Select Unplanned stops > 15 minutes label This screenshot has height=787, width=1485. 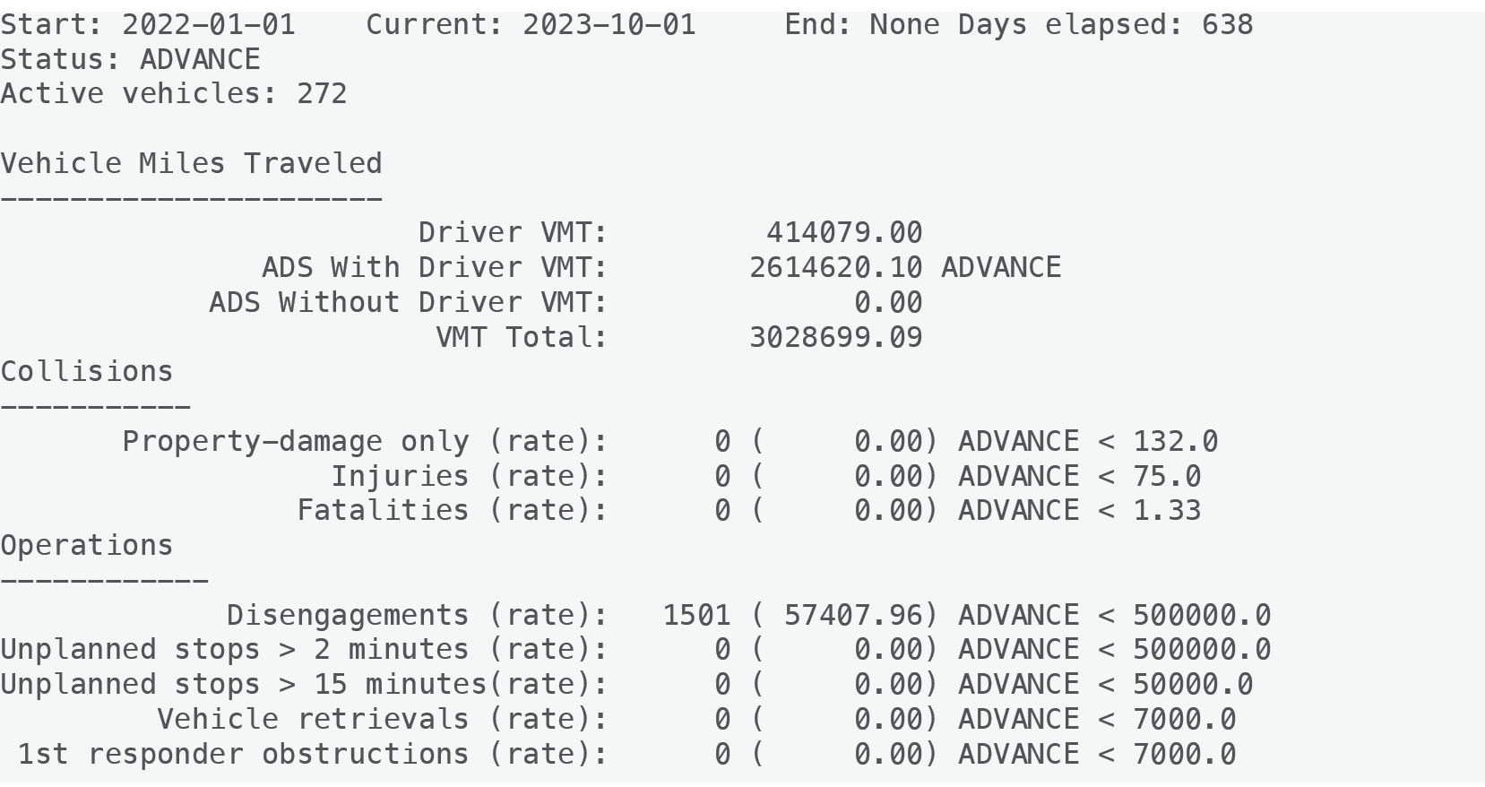[x=304, y=684]
